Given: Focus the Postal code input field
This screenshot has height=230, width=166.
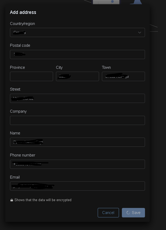Looking at the screenshot, I should [77, 55].
